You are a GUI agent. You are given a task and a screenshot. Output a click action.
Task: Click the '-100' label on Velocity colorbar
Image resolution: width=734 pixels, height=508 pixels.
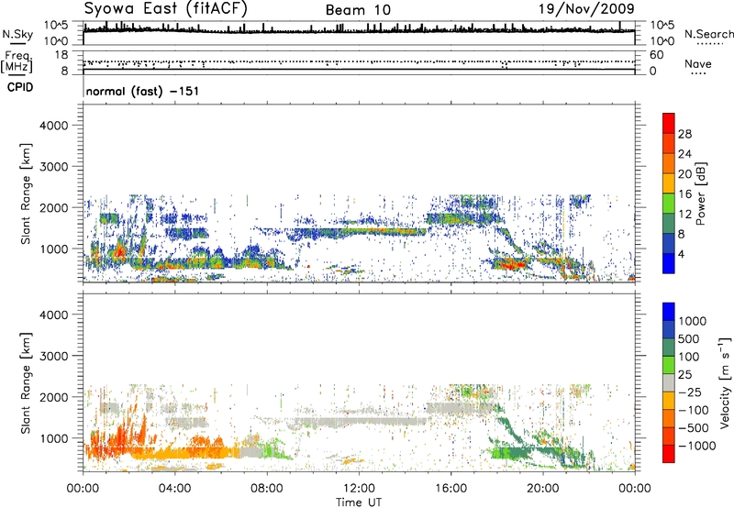click(x=694, y=410)
